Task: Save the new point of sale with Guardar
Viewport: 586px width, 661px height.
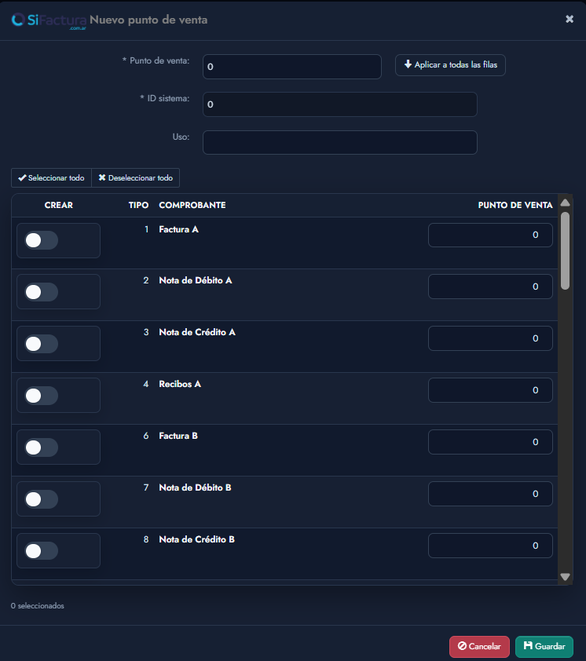Action: [544, 646]
